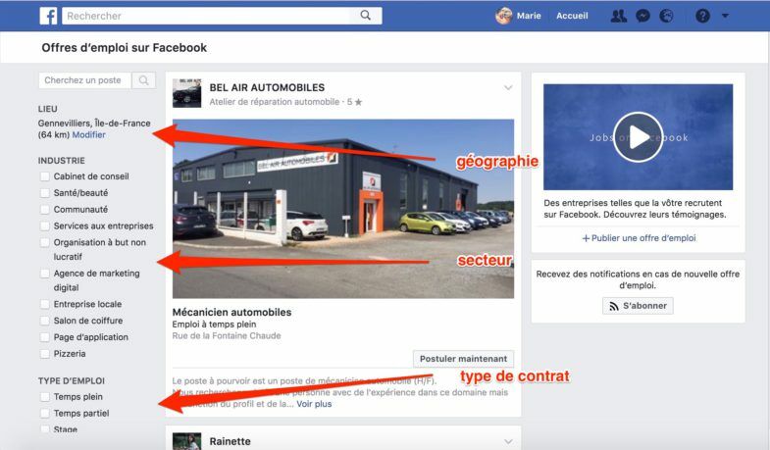Click the Facebook logo icon
770x450 pixels.
tap(48, 16)
